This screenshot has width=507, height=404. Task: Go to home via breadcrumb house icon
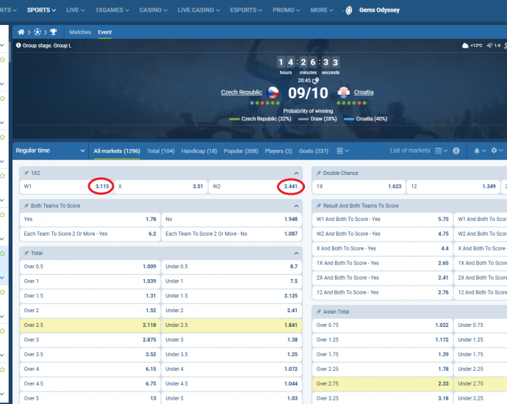(x=21, y=32)
